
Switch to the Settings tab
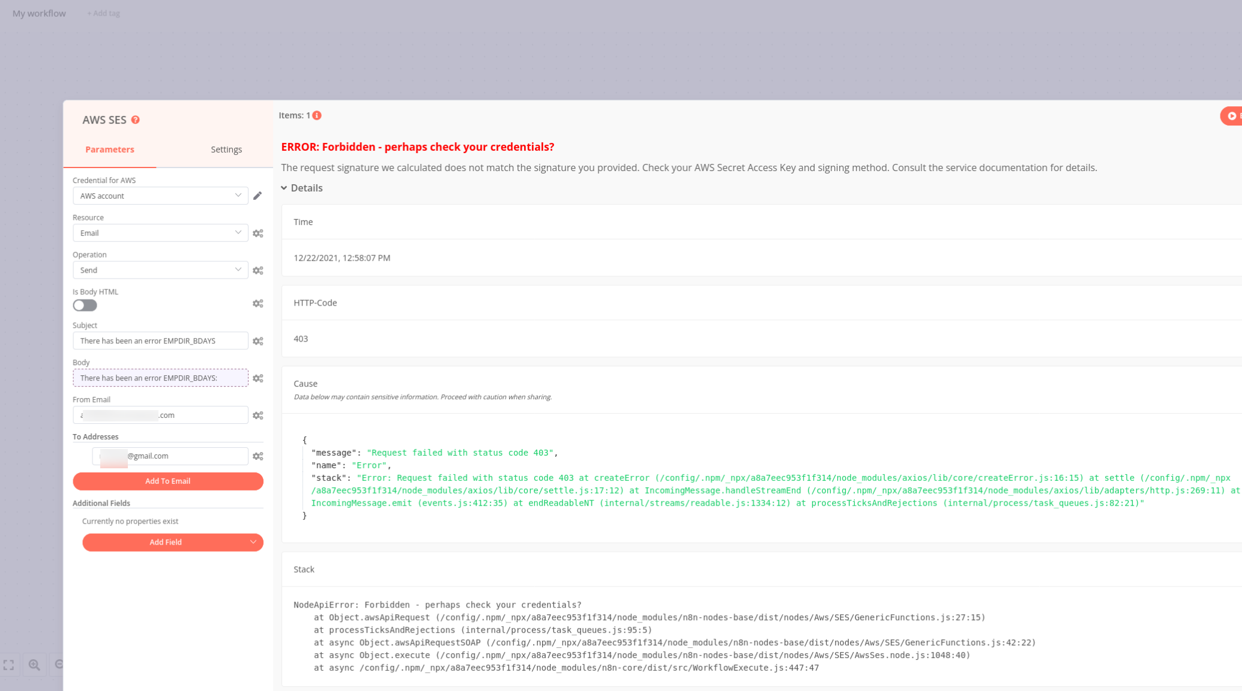[x=226, y=149]
